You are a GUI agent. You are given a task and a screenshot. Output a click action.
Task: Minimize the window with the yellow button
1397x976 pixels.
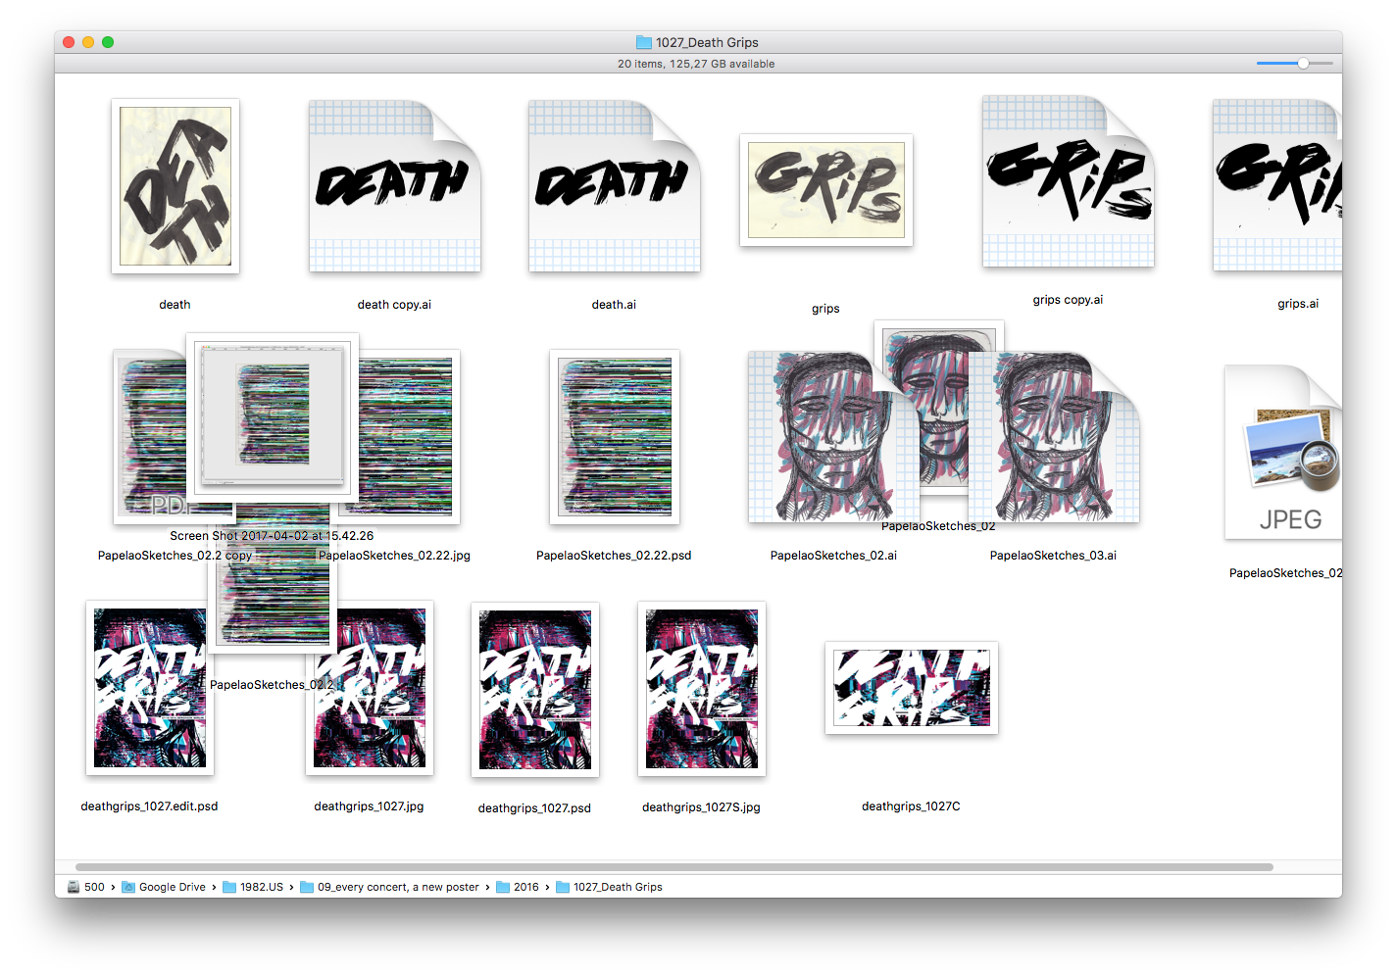coord(88,42)
